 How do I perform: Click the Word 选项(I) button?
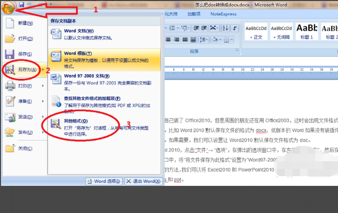104,181
